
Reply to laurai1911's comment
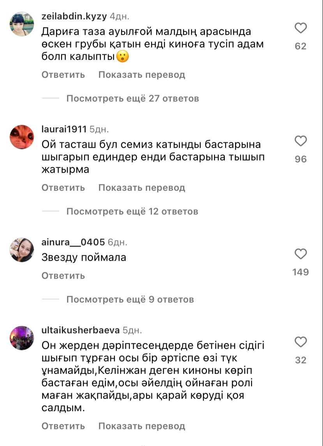click(63, 188)
